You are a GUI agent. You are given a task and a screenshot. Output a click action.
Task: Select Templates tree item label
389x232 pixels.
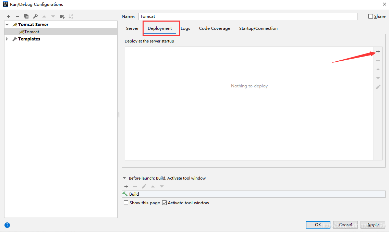(29, 39)
